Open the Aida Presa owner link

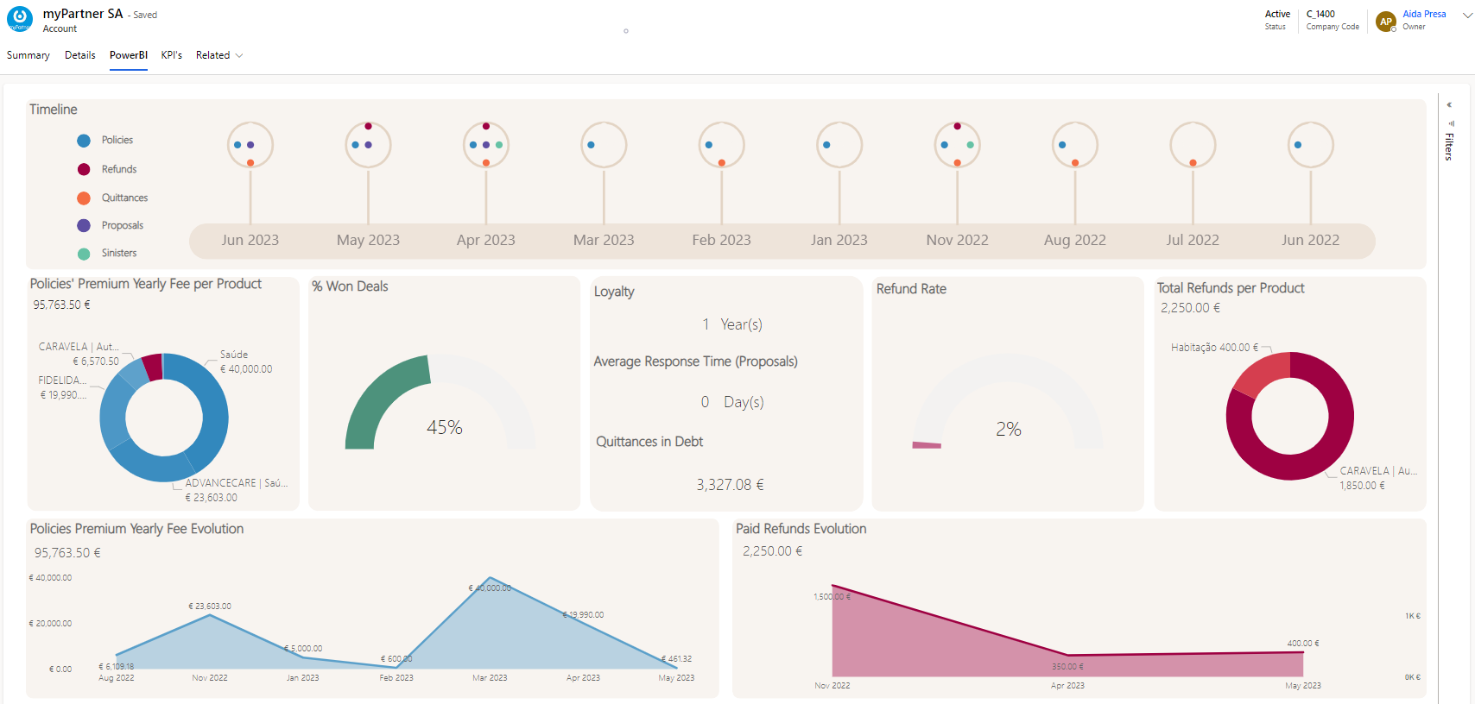(x=1424, y=14)
